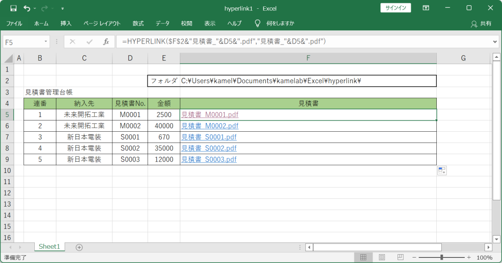Customize the Quick Access Toolbar

point(62,8)
